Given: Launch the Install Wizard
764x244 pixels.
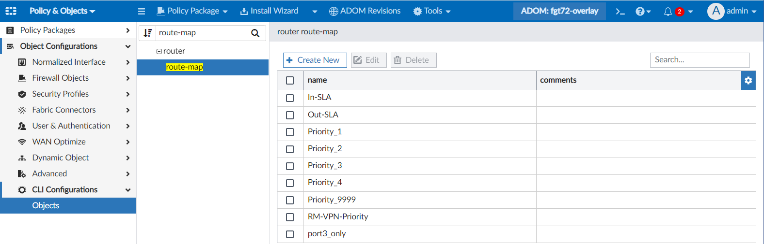Looking at the screenshot, I should coord(270,11).
